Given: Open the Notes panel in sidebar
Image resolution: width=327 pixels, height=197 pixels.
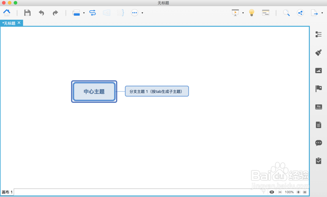Looking at the screenshot, I should [x=318, y=124].
